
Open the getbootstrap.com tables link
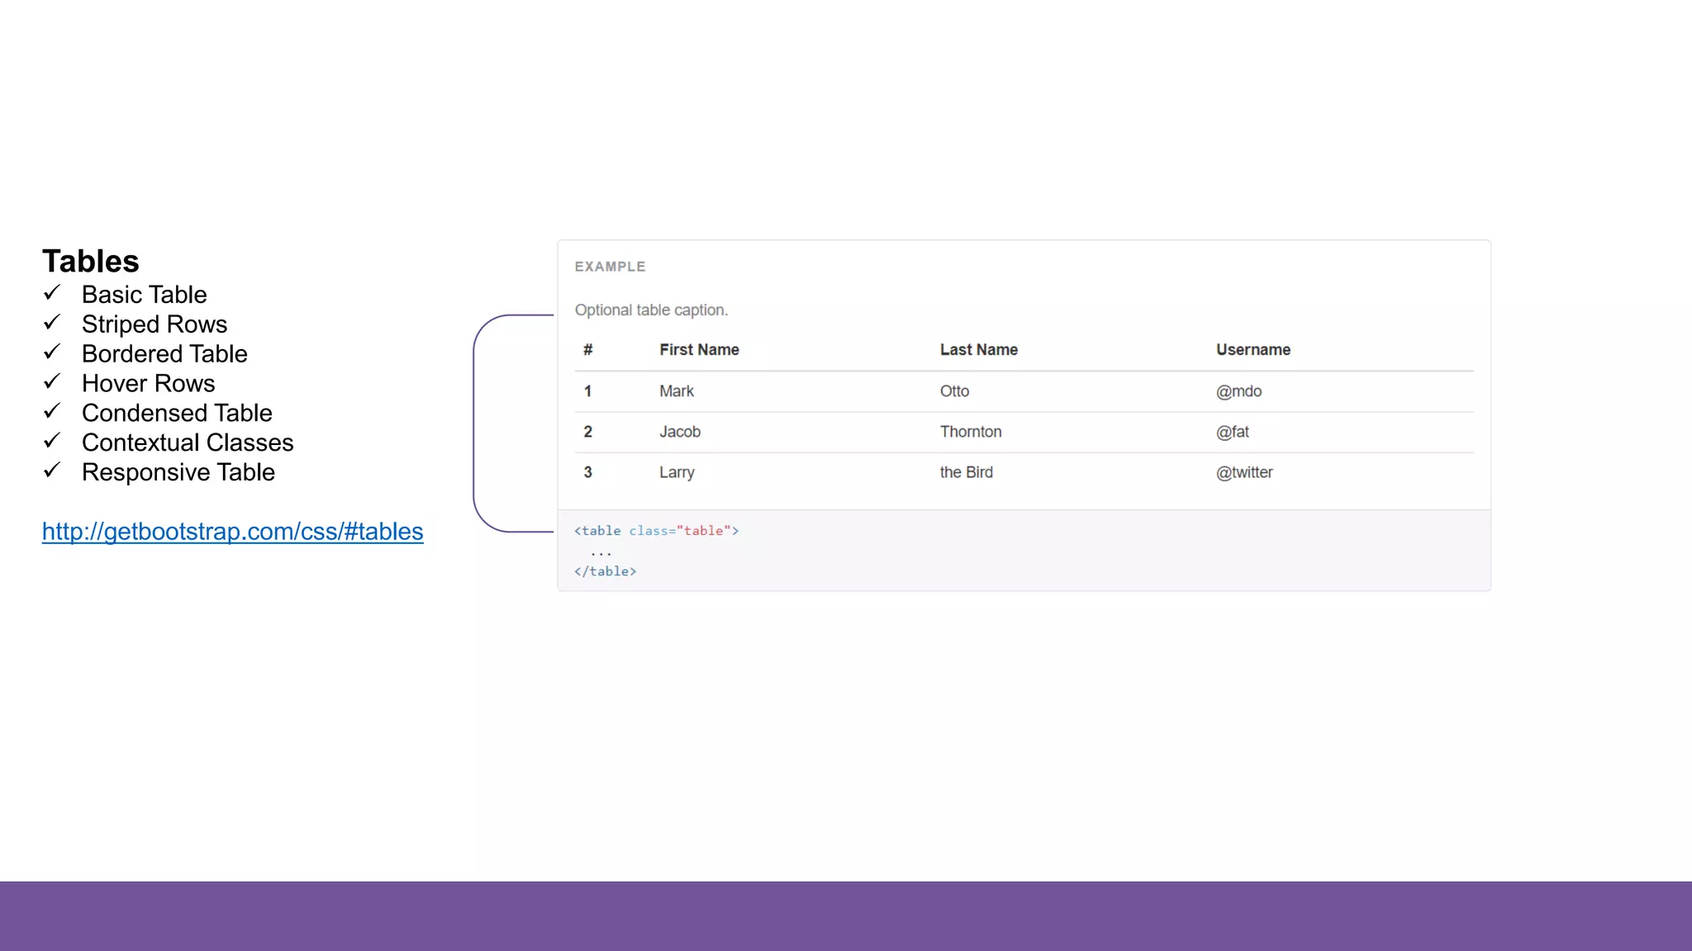232,532
